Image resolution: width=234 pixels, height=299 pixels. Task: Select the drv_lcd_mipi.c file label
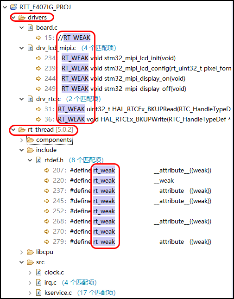click(56, 48)
